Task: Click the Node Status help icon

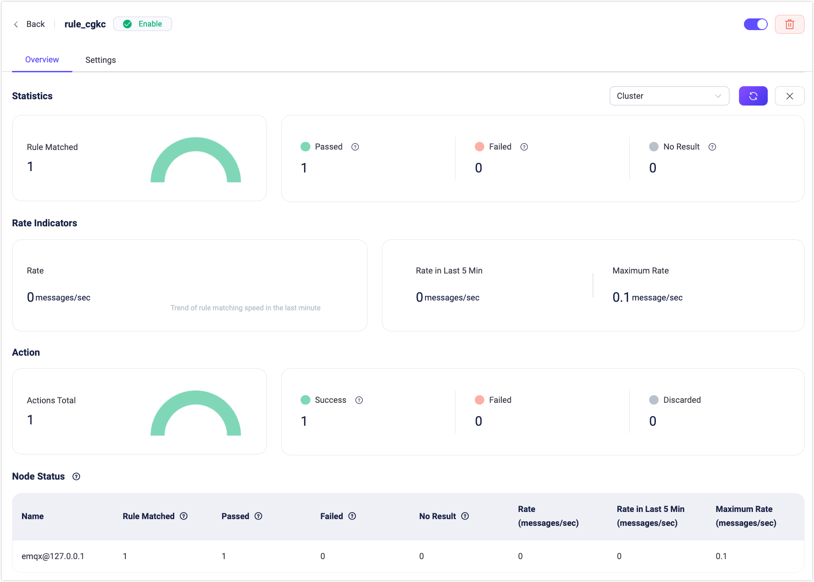Action: 76,476
